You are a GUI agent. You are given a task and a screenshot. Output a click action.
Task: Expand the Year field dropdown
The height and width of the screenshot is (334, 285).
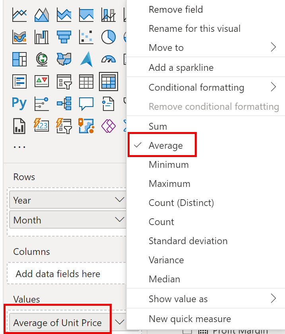tap(120, 200)
